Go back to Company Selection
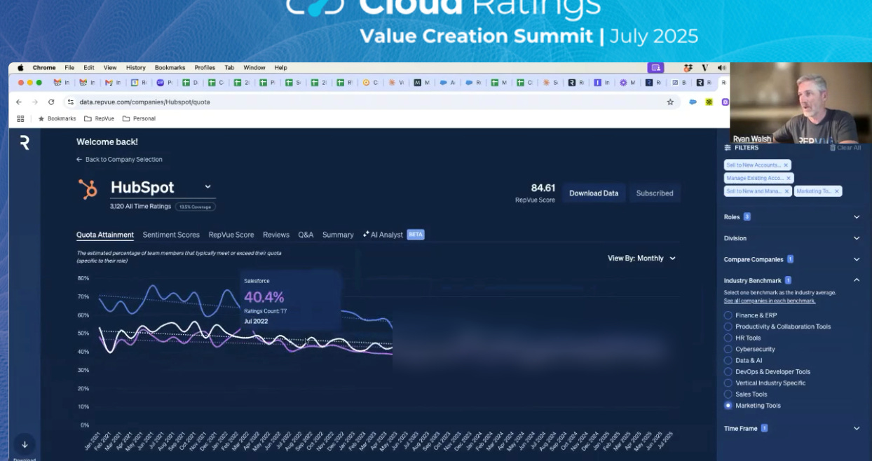872x461 pixels. coord(119,160)
